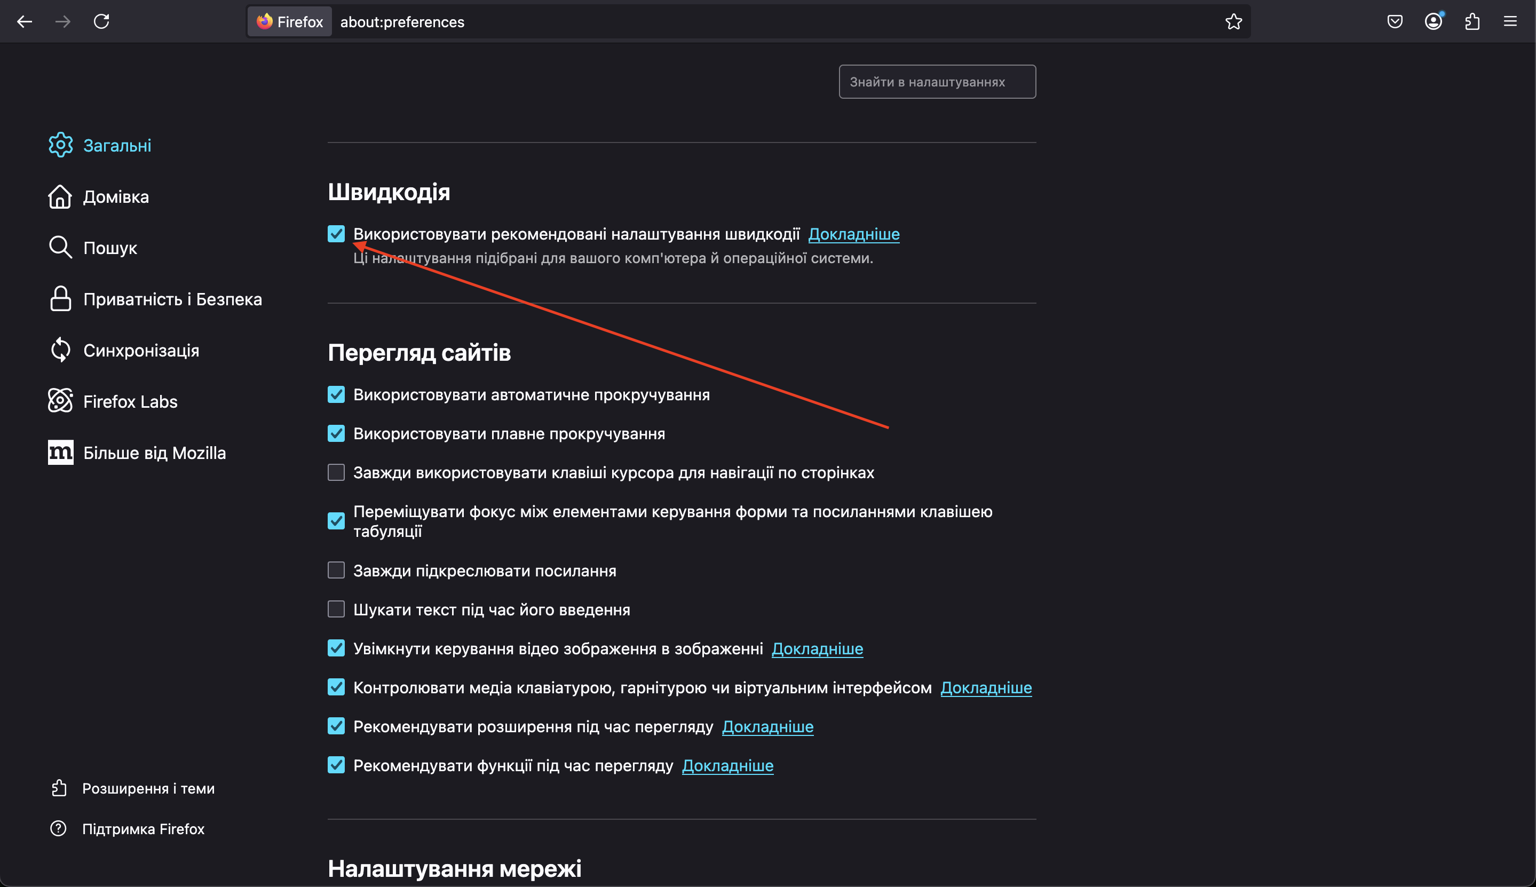
Task: Enable Шукати текст під час його введення
Action: [336, 610]
